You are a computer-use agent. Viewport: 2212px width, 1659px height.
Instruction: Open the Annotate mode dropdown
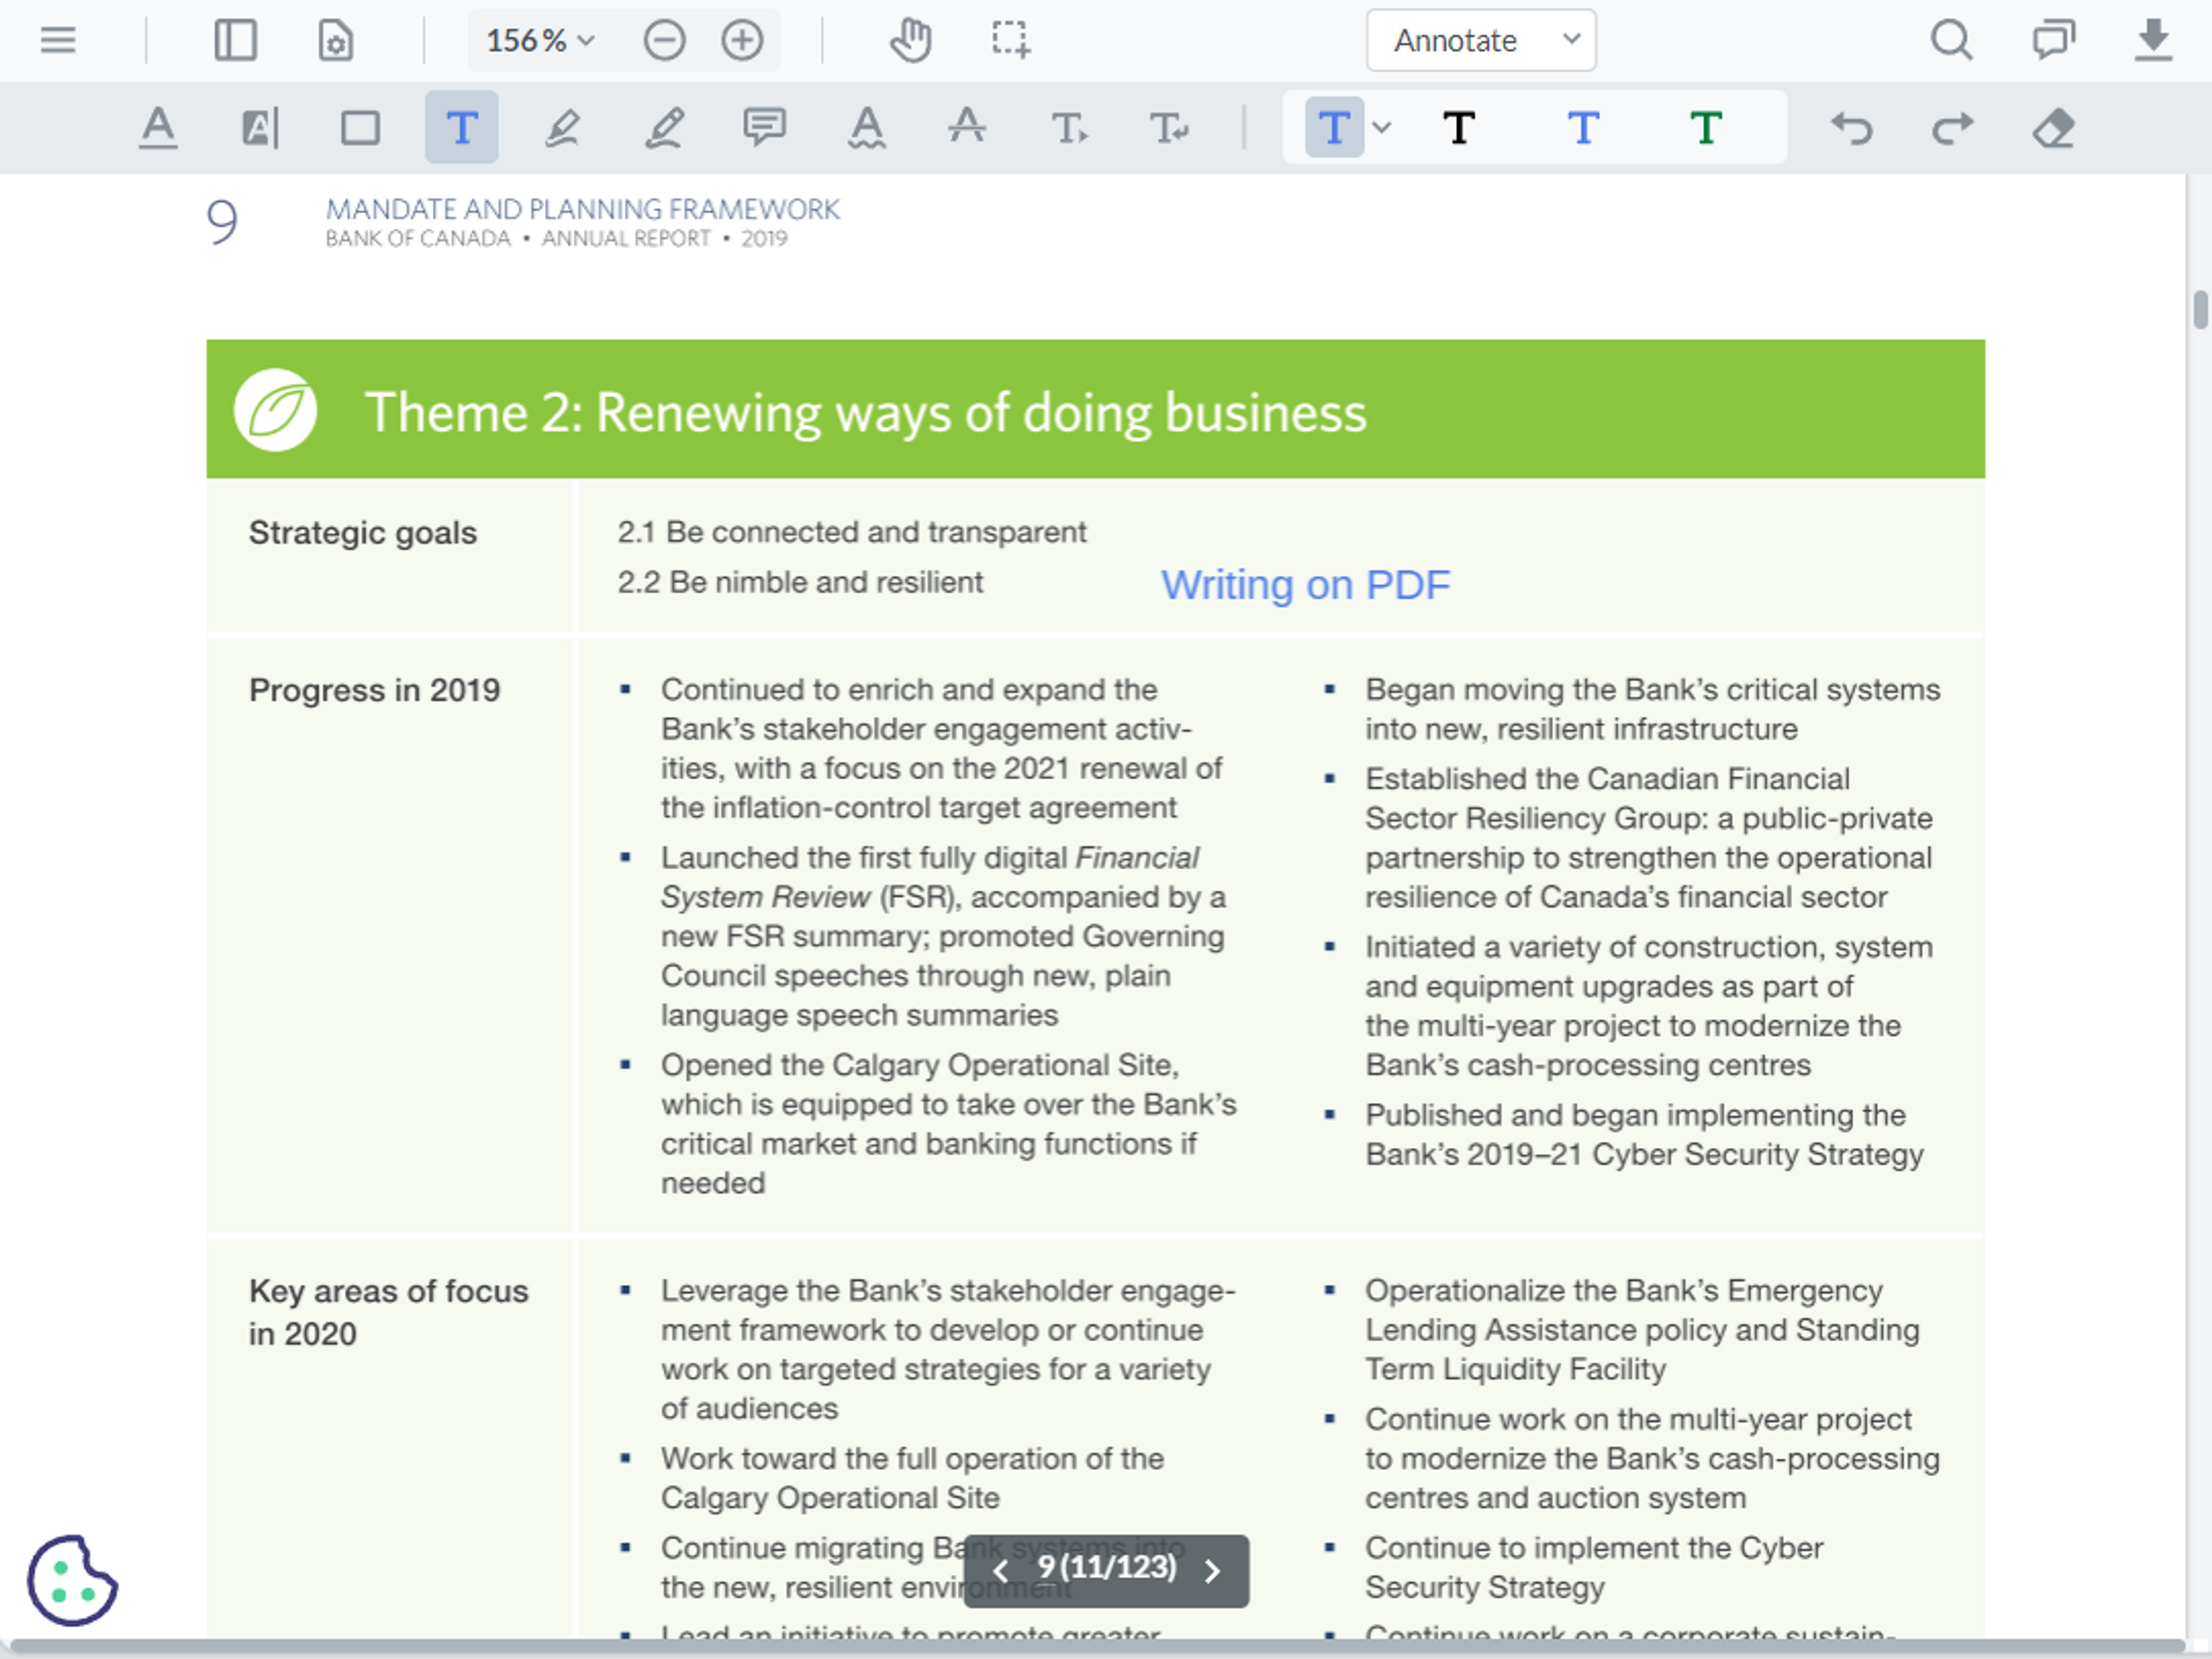click(x=1481, y=40)
